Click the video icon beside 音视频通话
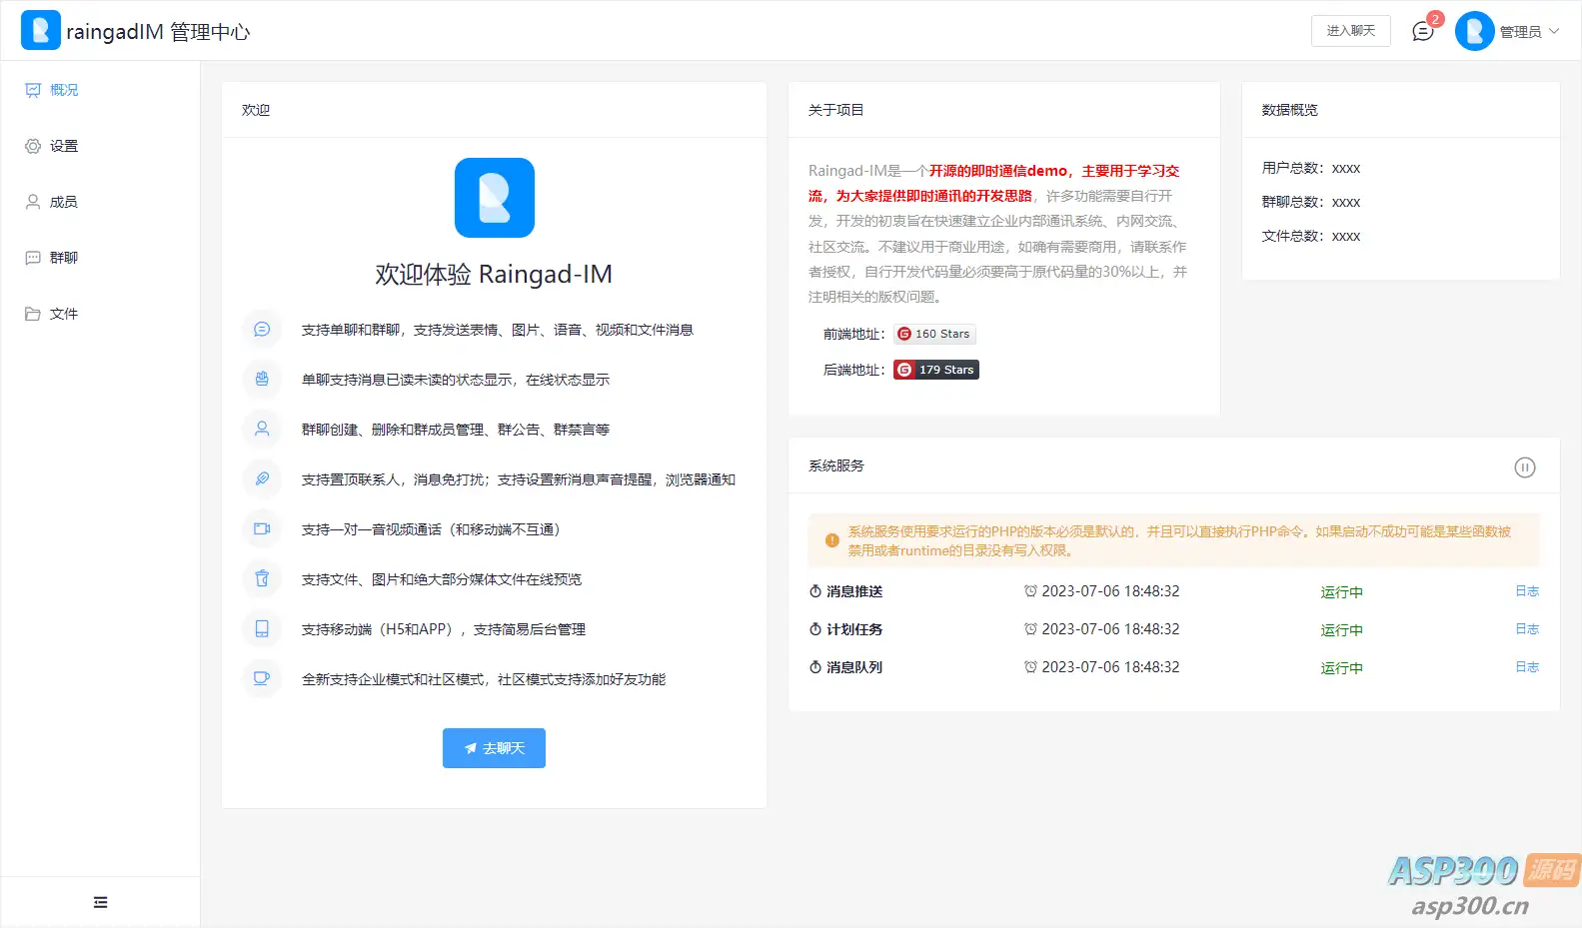The height and width of the screenshot is (928, 1582). (x=262, y=528)
